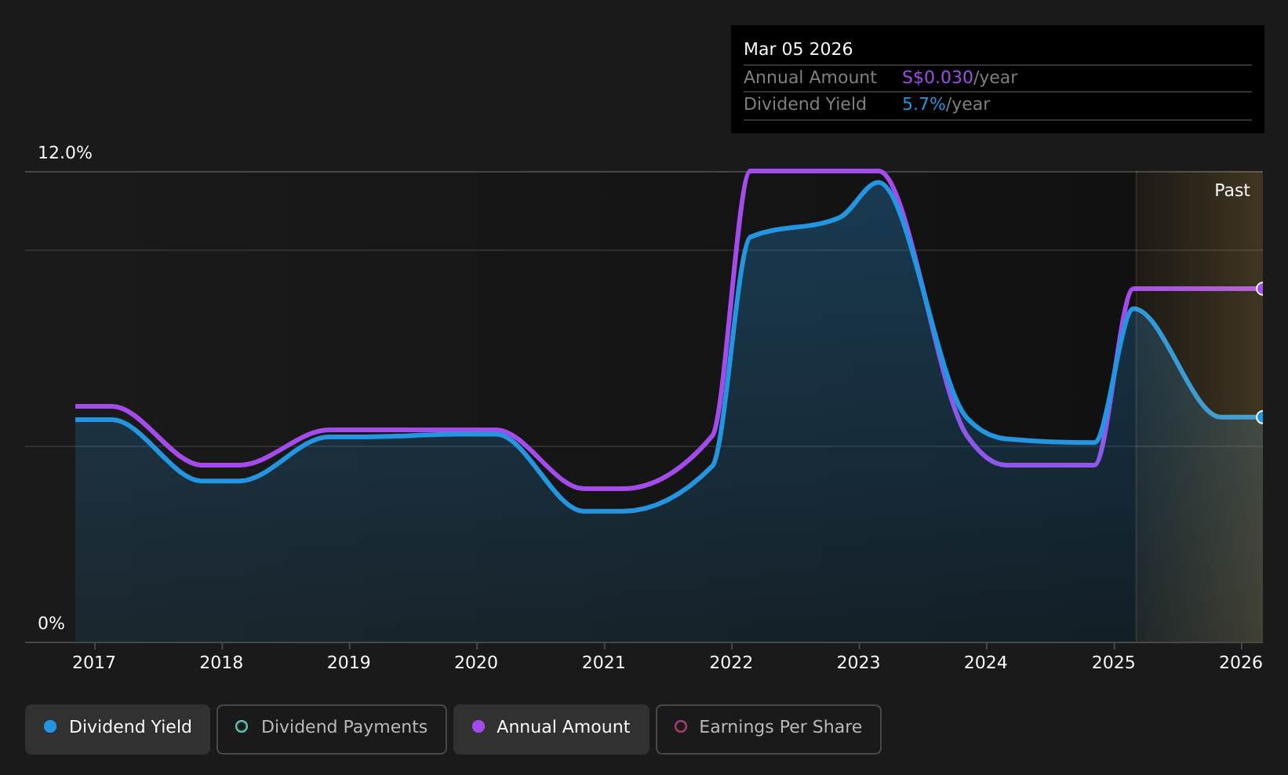Click the 12.0% y-axis label
Screen dimensions: 1288x775
(65, 153)
